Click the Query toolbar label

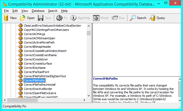tap(161, 18)
